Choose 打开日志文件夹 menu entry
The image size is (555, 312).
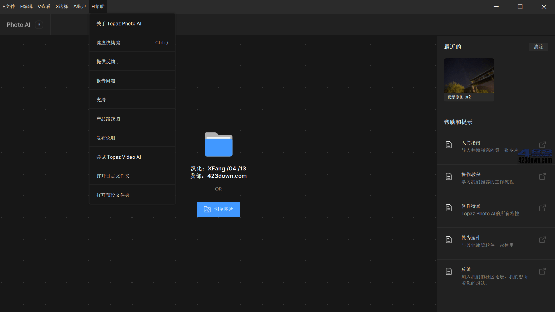(132, 176)
